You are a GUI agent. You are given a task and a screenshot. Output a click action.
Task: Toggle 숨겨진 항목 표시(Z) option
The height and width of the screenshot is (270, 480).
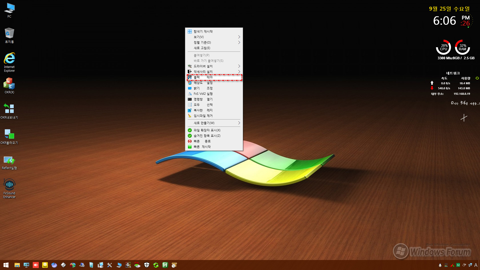[x=214, y=136]
